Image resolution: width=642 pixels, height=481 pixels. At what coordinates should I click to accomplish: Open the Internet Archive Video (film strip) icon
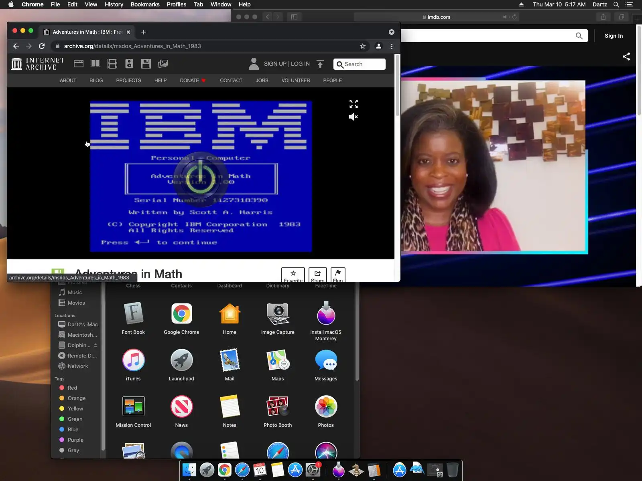[112, 64]
